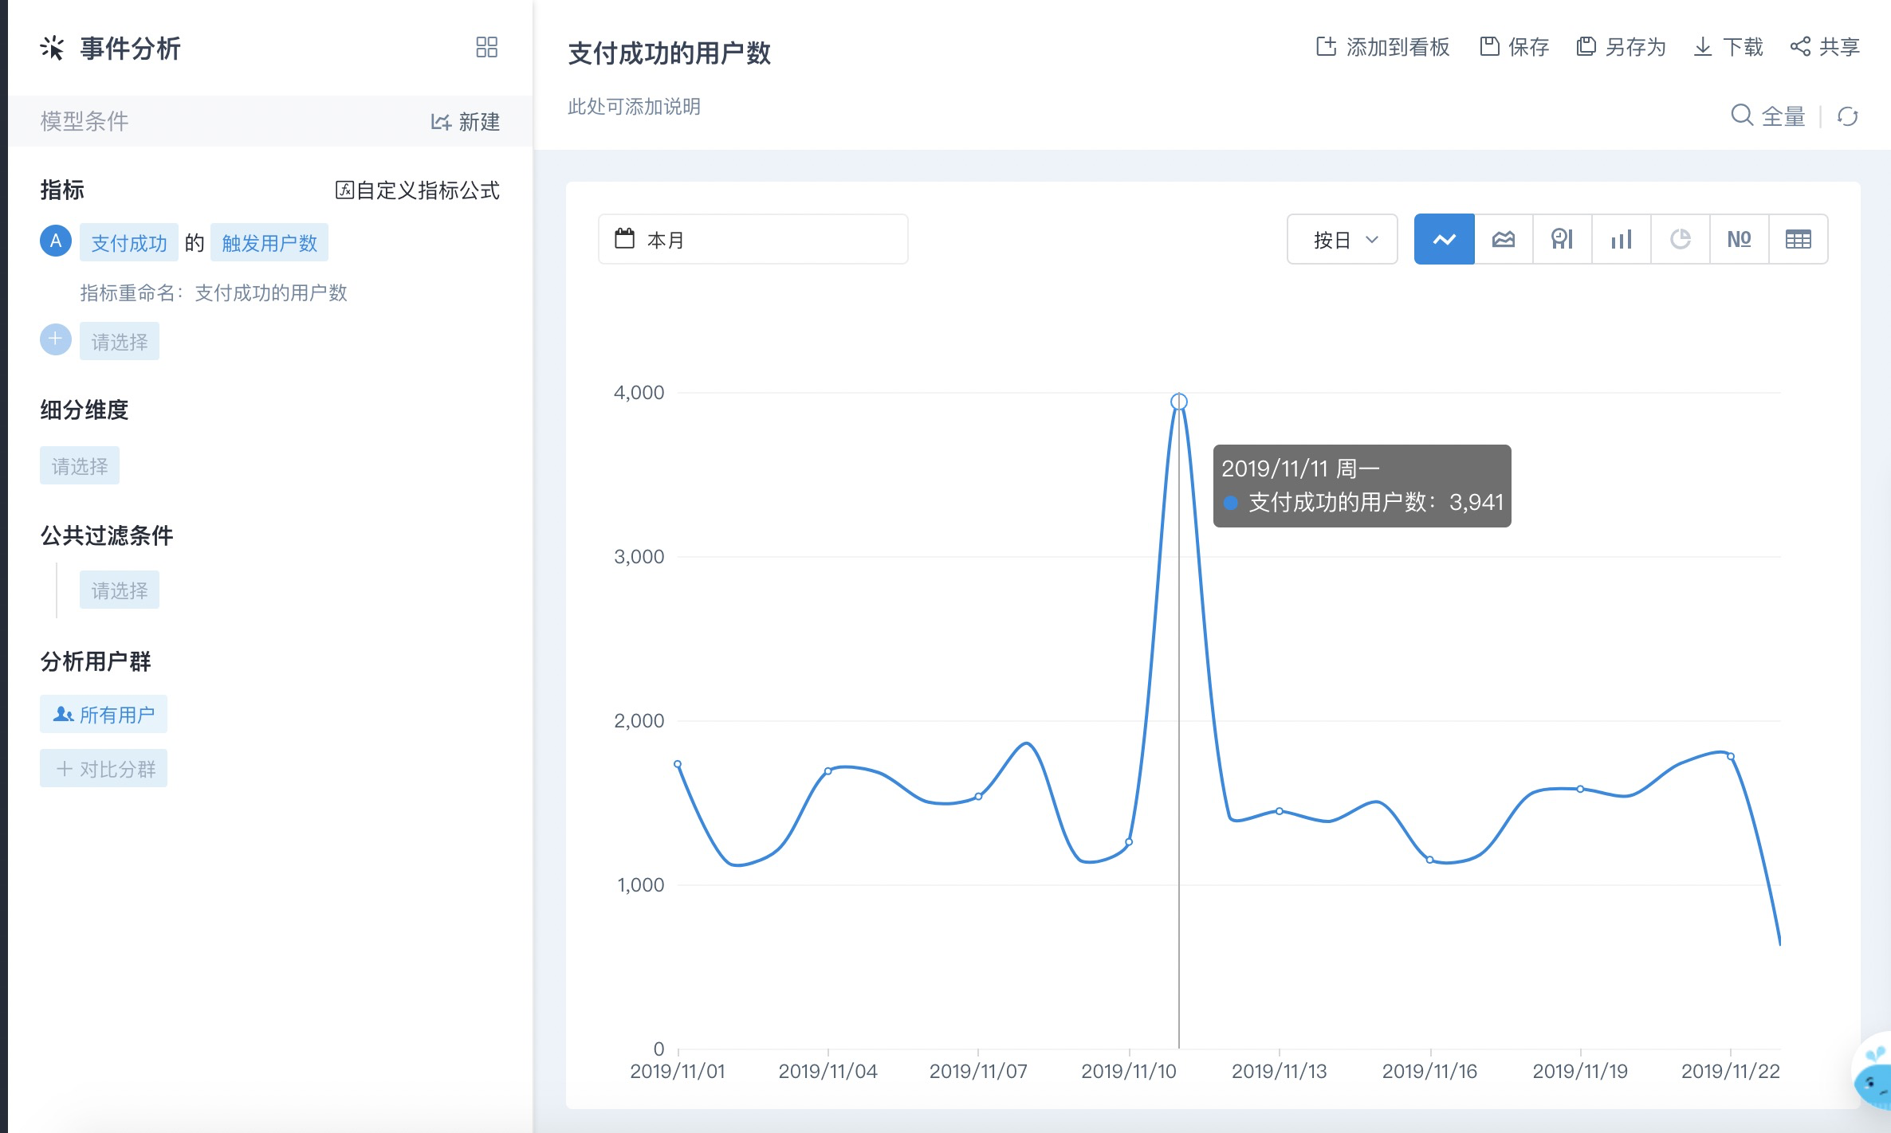
Task: Click 添加到看板 add to dashboard
Action: pyautogui.click(x=1382, y=47)
